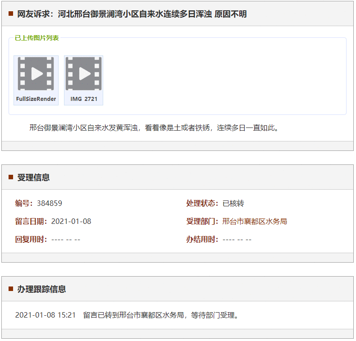Click the 受理信息 section header

tap(33, 177)
